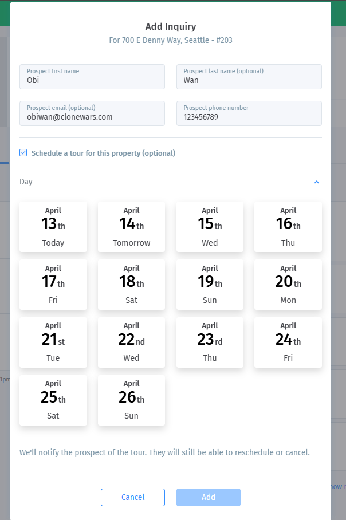Choose Tuesday April 21st
The image size is (346, 520).
click(x=53, y=342)
